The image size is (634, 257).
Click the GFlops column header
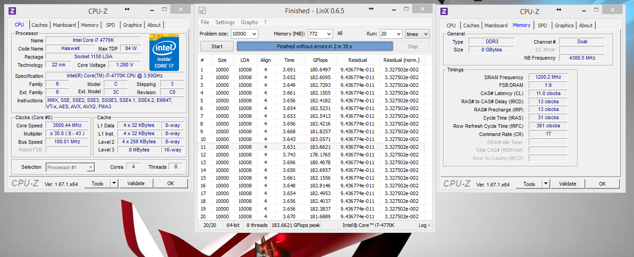(x=320, y=60)
